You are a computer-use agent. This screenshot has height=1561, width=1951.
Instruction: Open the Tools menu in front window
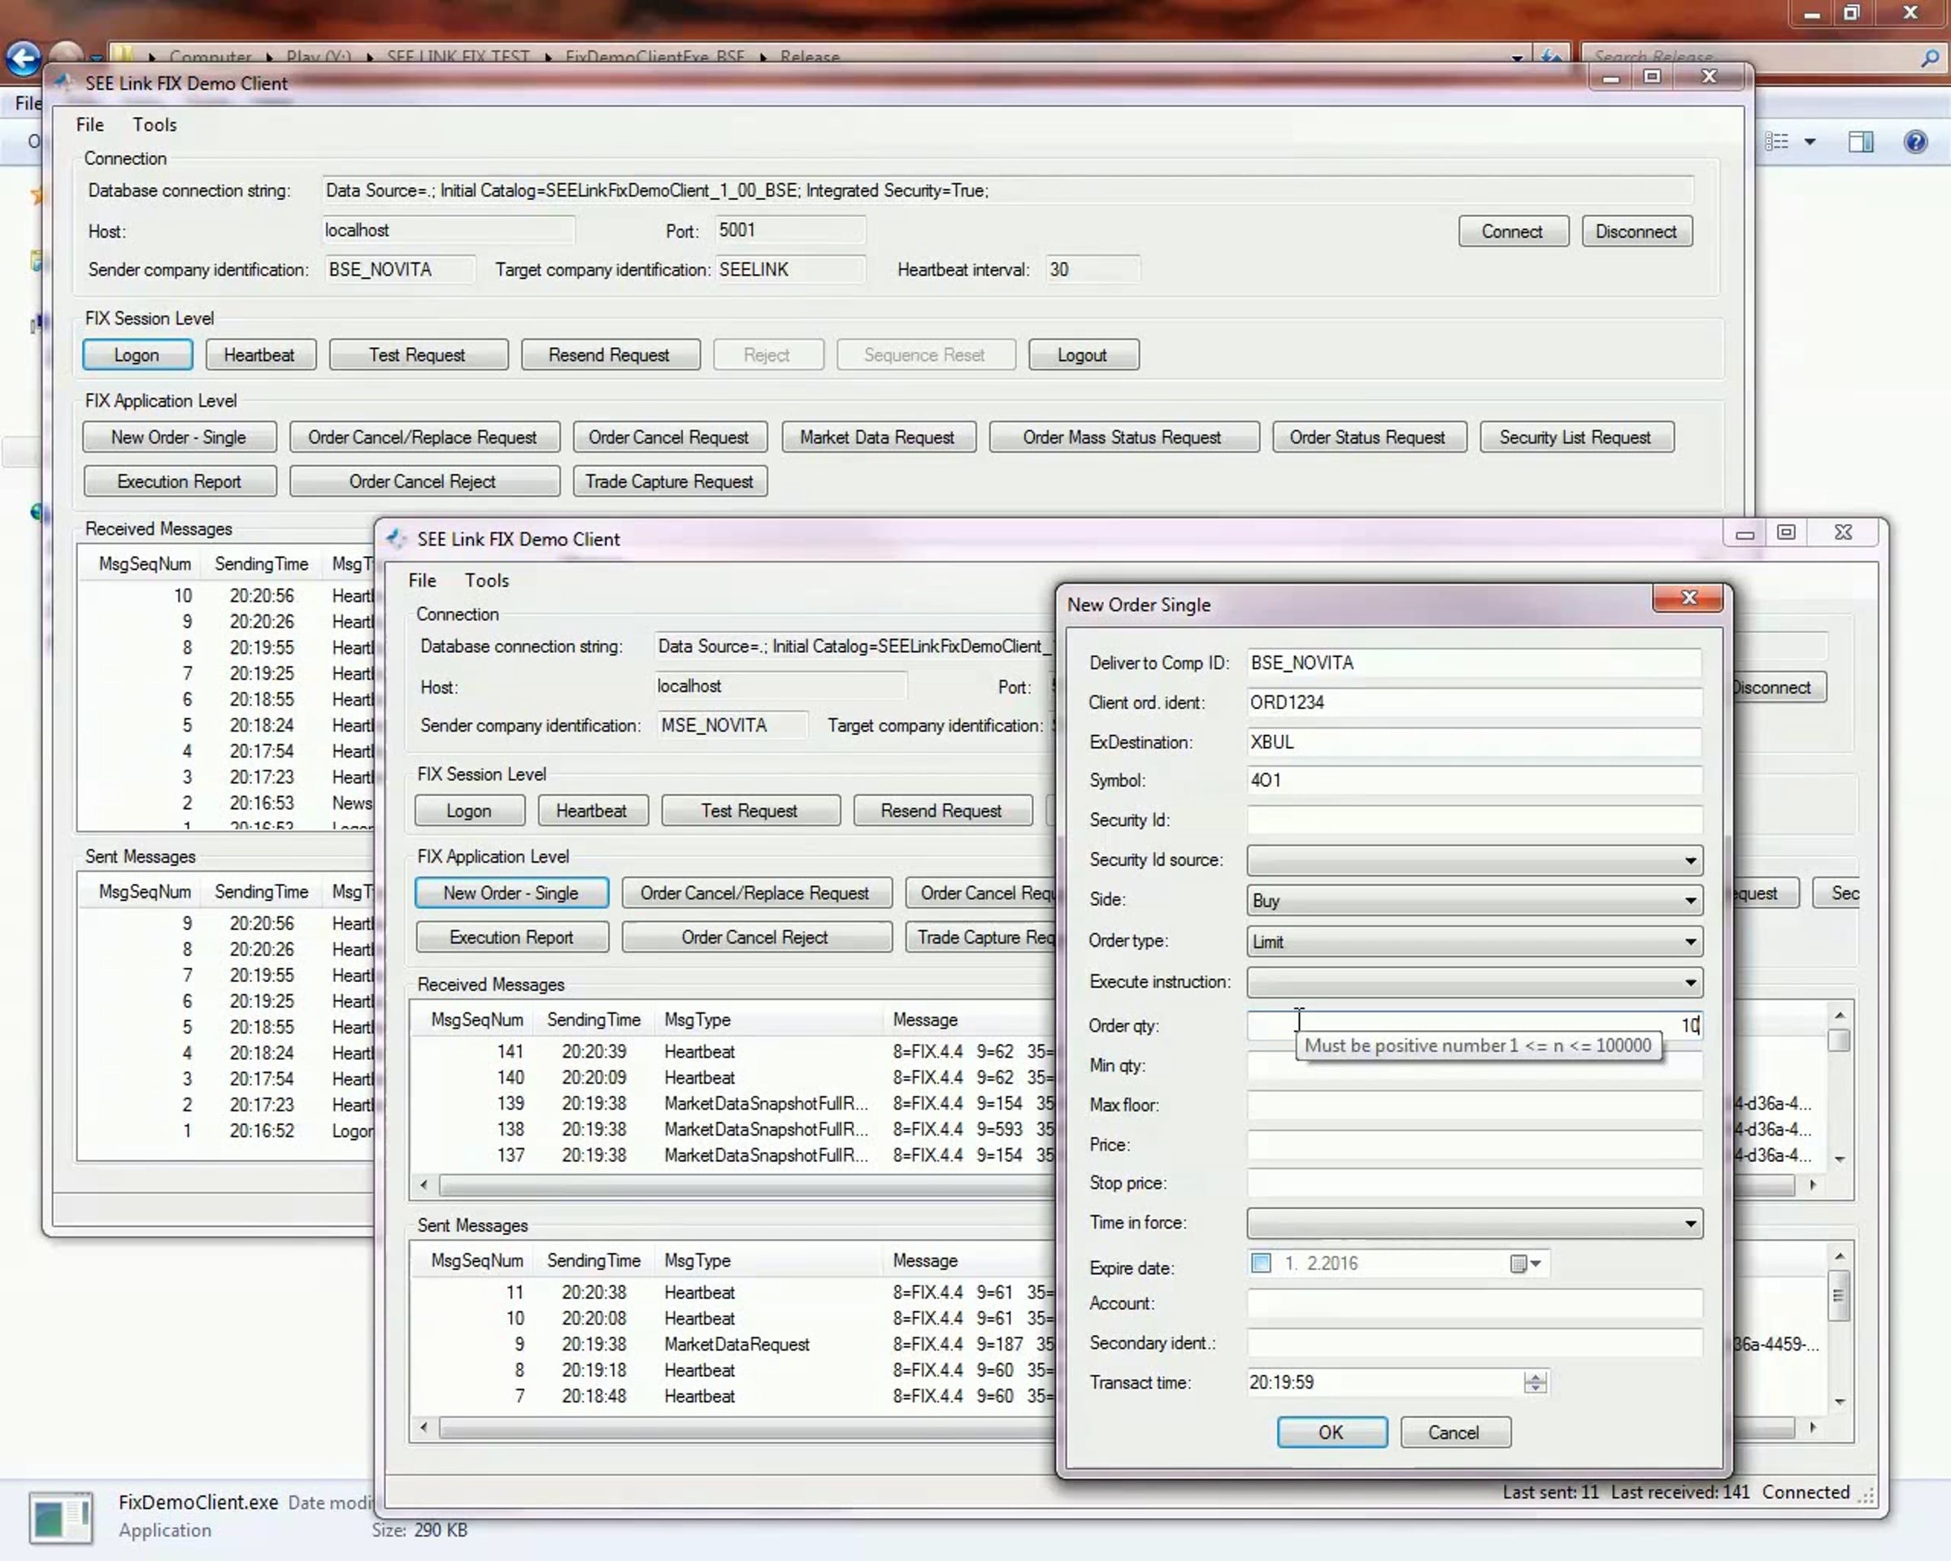(x=486, y=581)
